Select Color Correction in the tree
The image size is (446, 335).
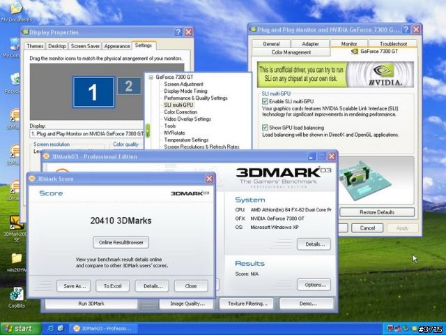pos(180,112)
